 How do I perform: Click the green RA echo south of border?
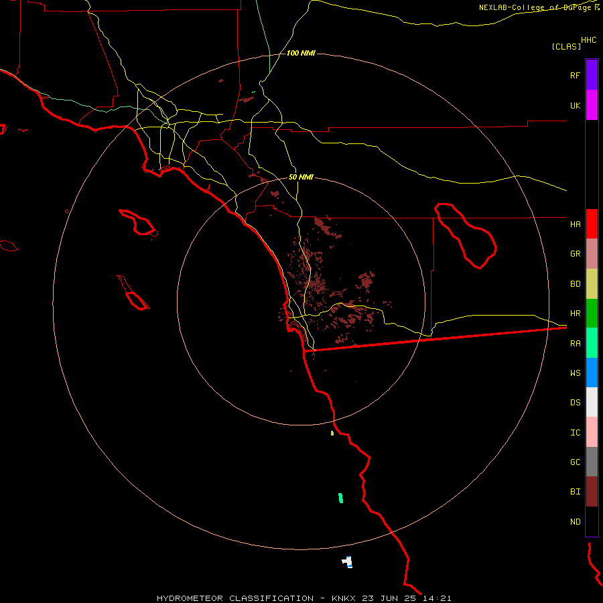(x=340, y=498)
